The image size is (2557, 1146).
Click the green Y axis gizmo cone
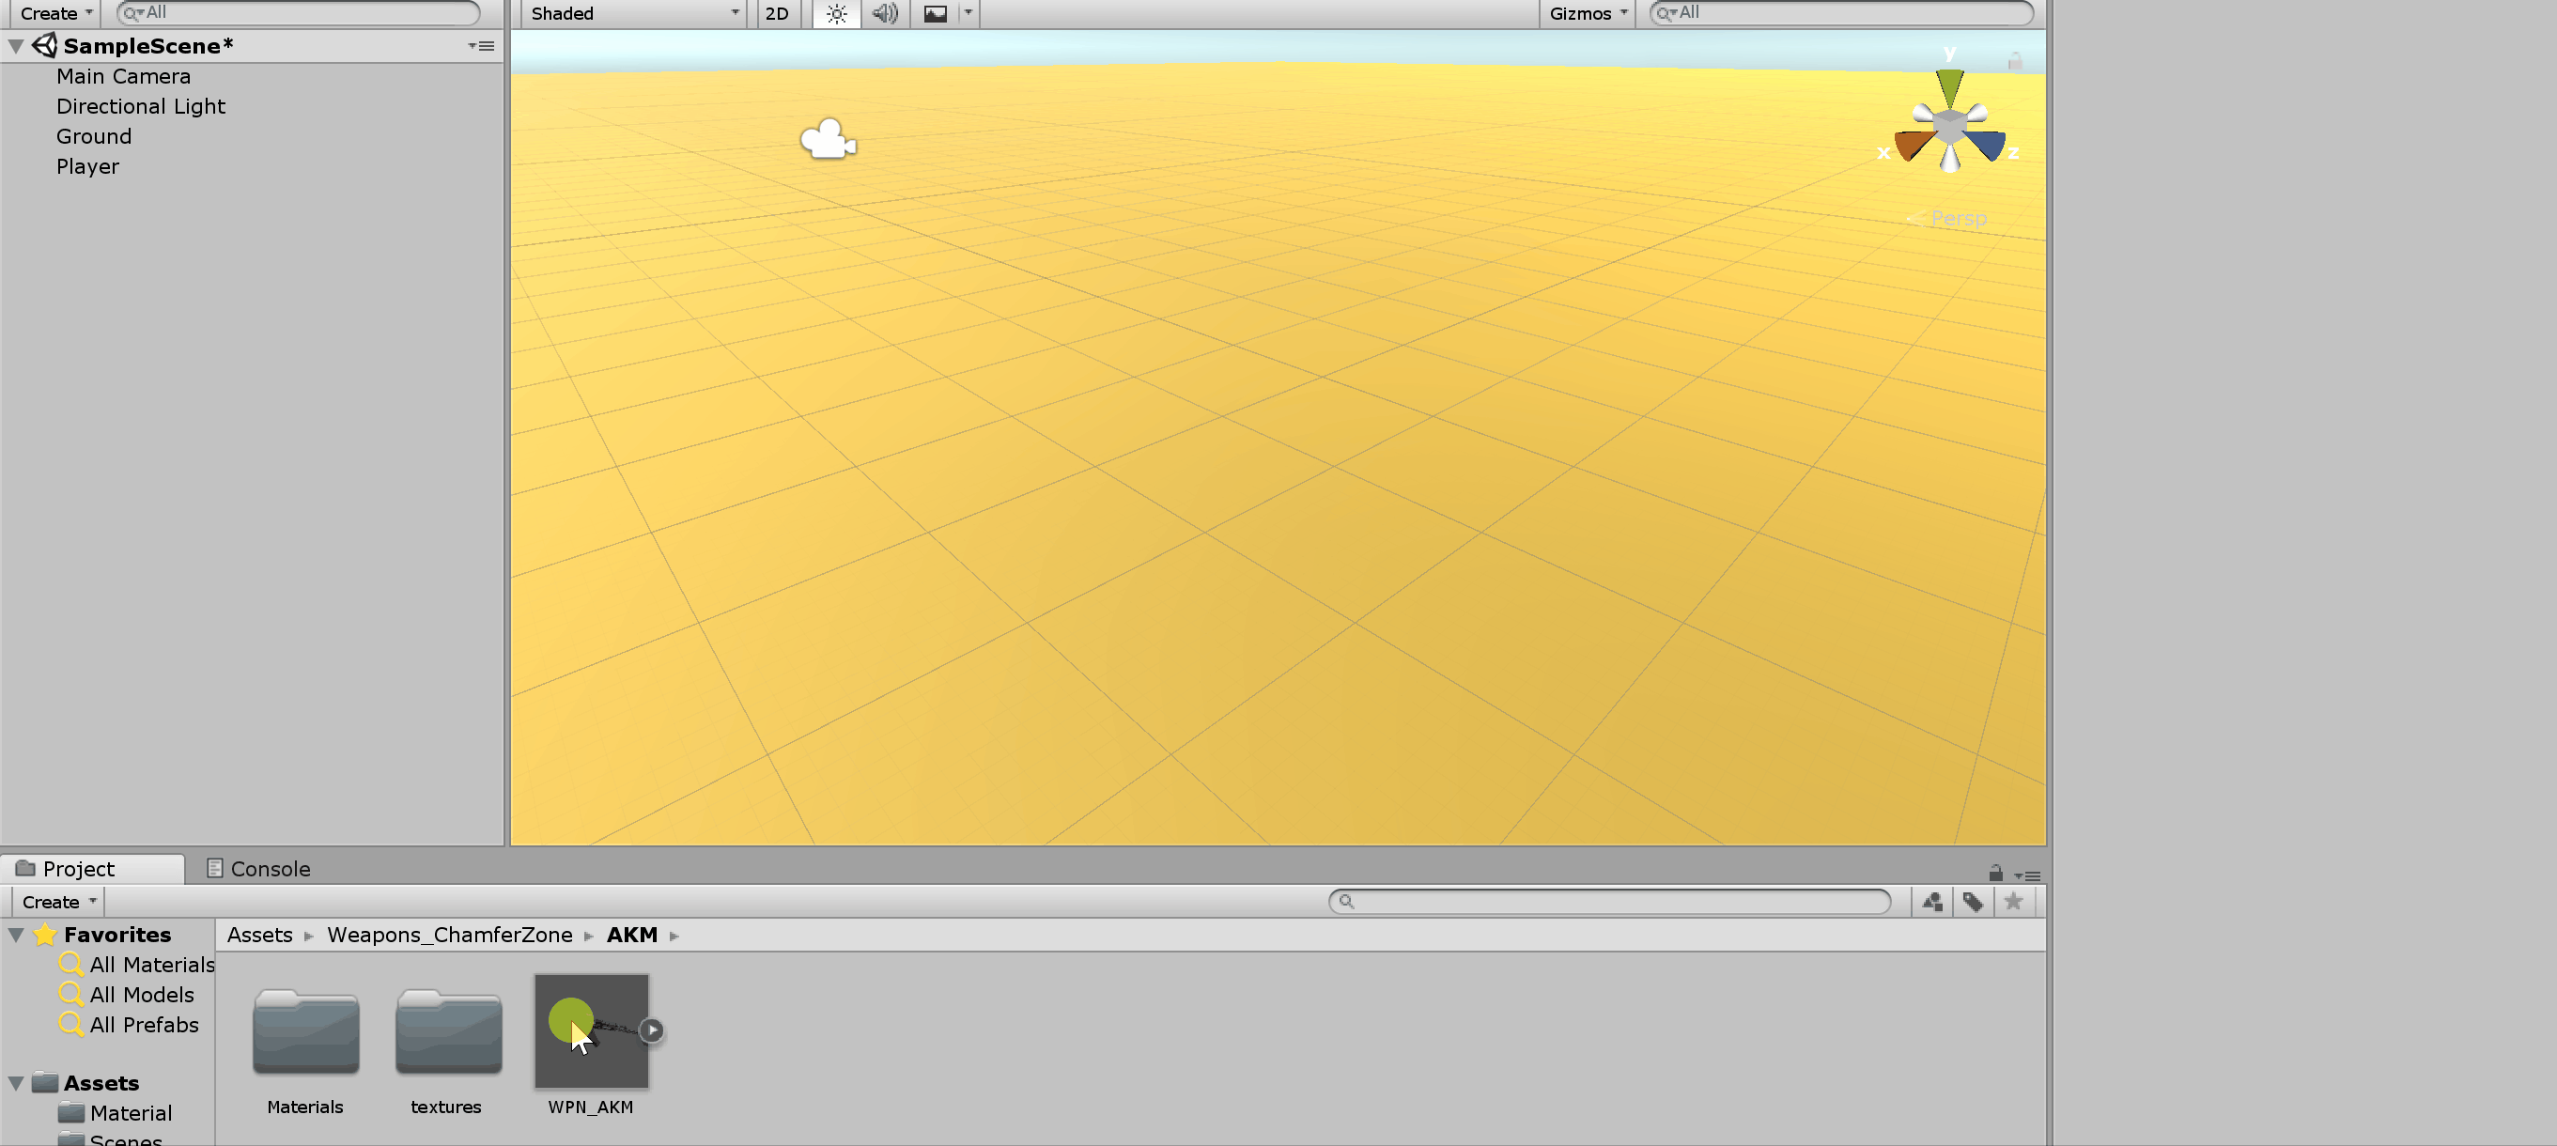(1948, 86)
